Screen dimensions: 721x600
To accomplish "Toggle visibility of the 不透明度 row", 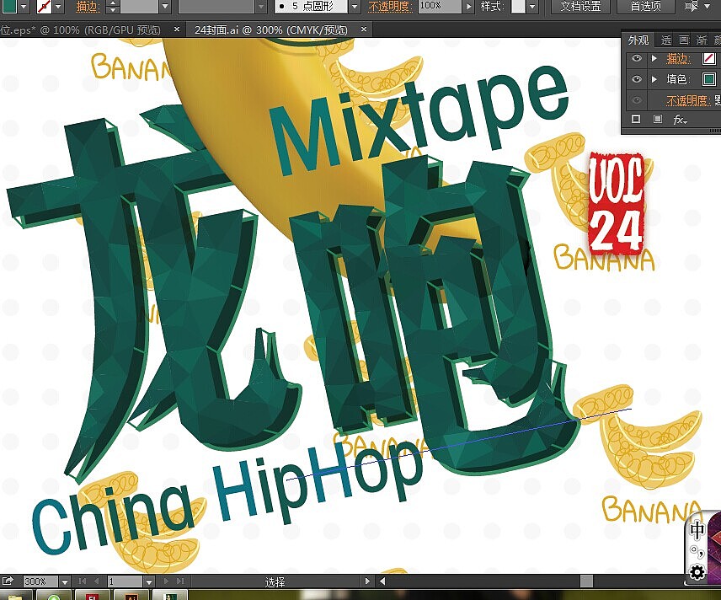I will point(637,99).
